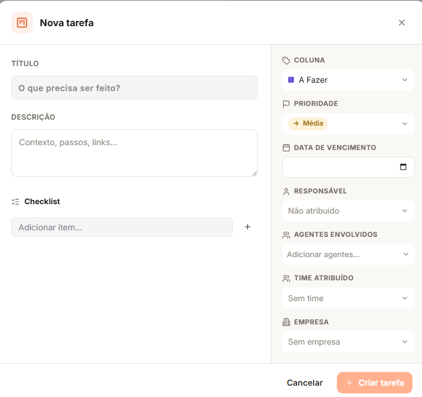
Task: Click the EMPRESA label text
Action: click(x=311, y=322)
